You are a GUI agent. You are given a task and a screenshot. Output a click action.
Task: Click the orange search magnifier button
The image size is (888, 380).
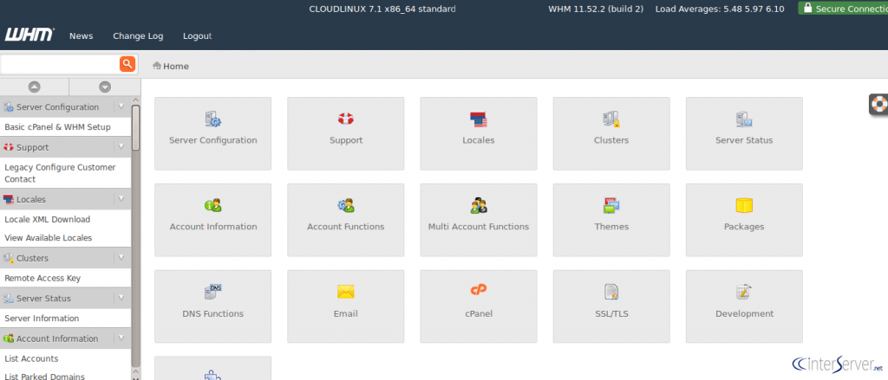click(x=127, y=64)
